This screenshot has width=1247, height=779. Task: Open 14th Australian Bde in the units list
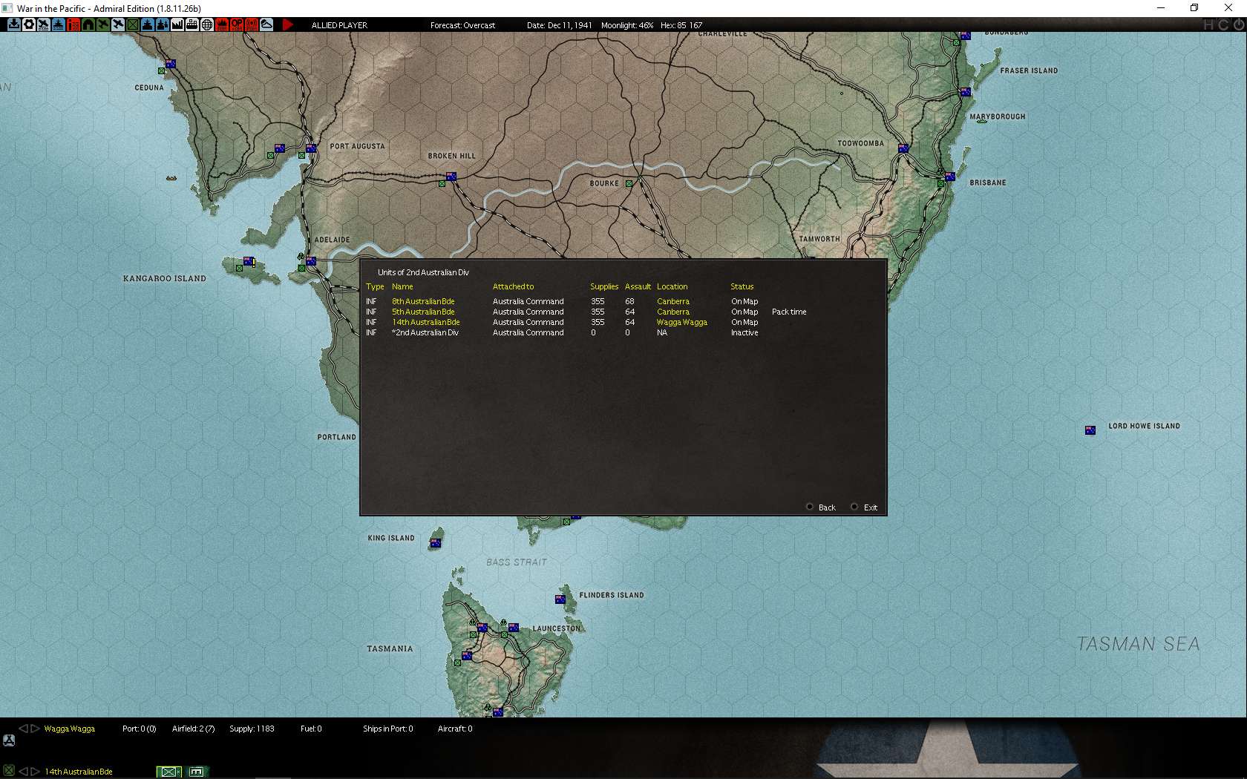pyautogui.click(x=426, y=322)
